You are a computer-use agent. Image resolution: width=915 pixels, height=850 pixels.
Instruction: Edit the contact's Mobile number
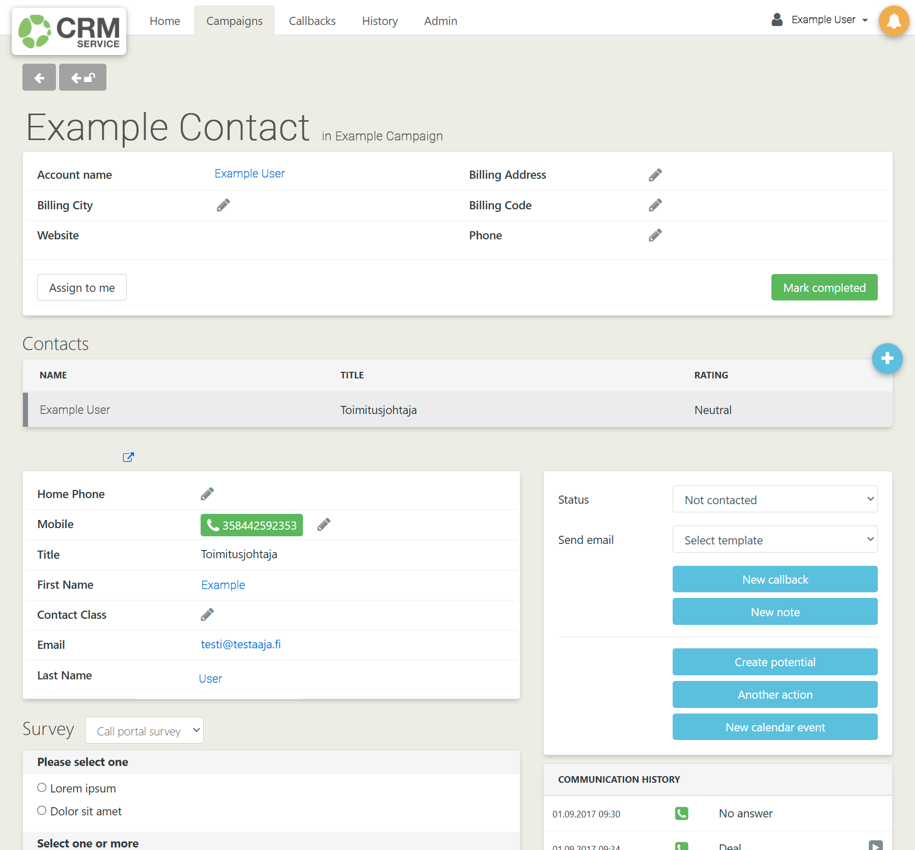[324, 524]
